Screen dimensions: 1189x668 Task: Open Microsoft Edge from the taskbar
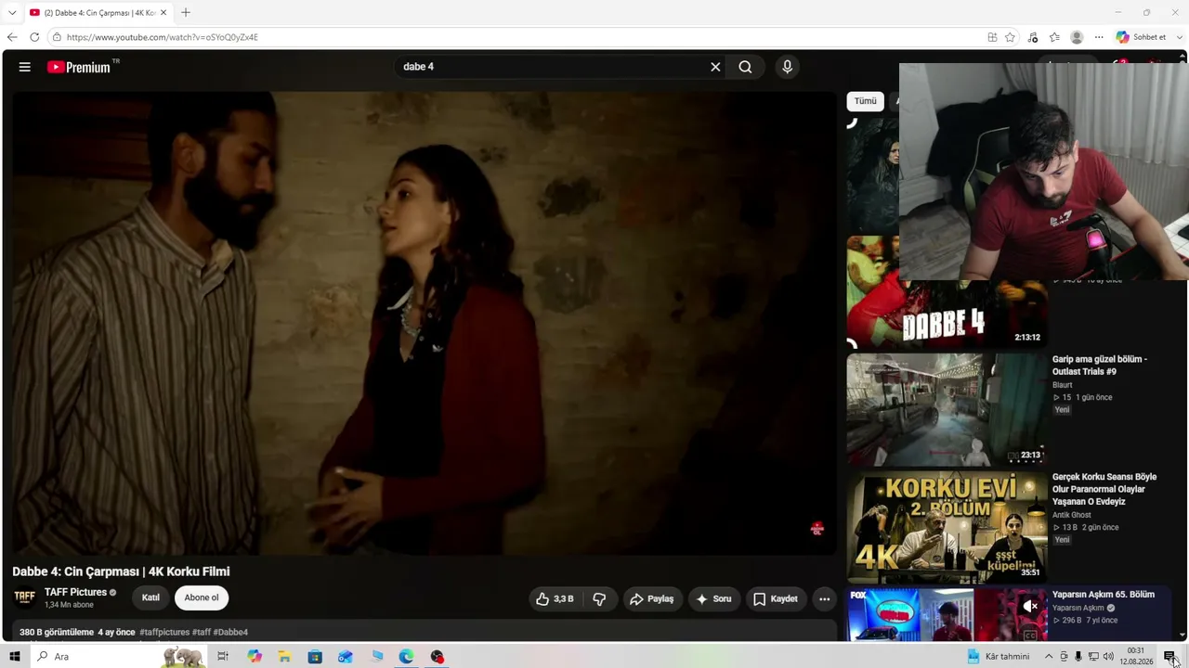pos(407,657)
